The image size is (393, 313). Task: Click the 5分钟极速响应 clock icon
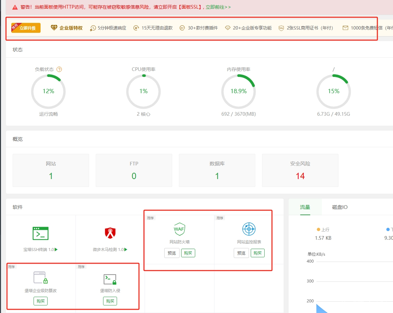[x=93, y=28]
